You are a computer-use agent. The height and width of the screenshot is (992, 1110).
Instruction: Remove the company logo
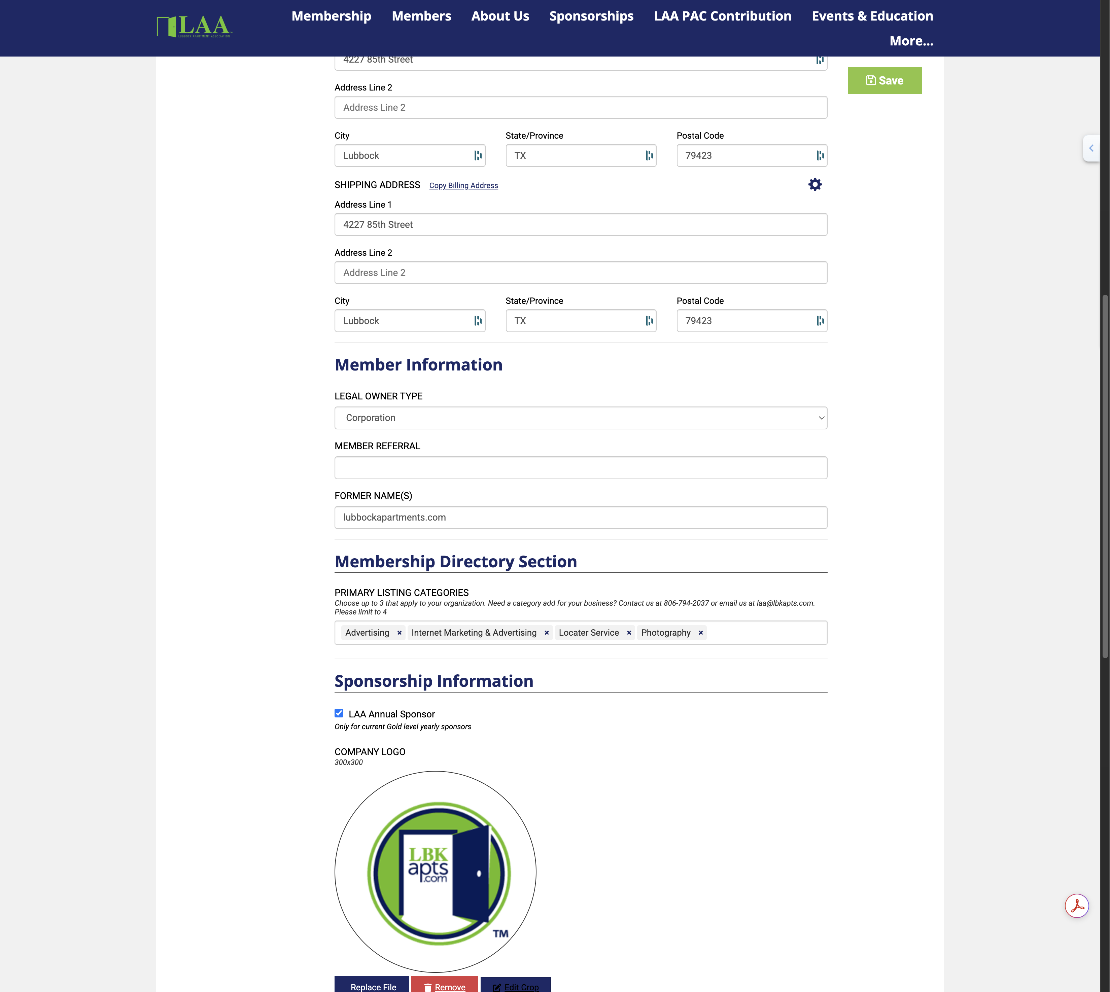click(445, 984)
